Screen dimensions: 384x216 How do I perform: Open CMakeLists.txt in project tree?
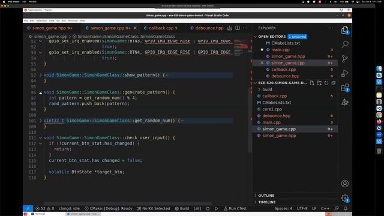pos(277,103)
